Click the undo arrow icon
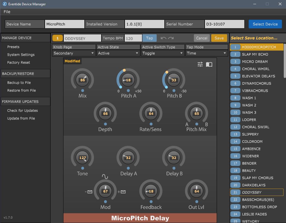Viewport: 286px width, 223px height. coord(163,38)
